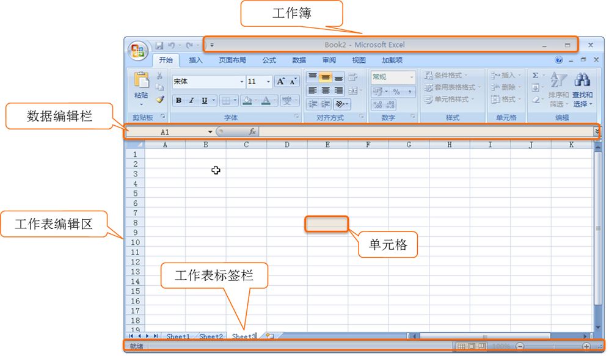Apply percent style to number
The width and height of the screenshot is (609, 356).
click(396, 92)
